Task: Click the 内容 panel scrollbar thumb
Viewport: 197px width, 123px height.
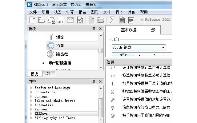Action: click(x=101, y=108)
